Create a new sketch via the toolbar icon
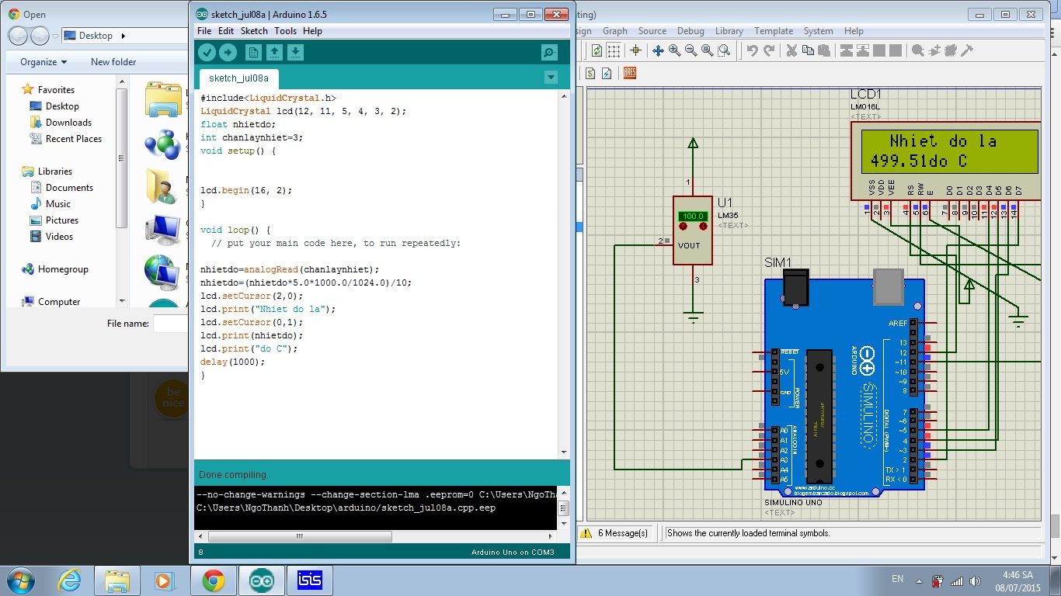This screenshot has width=1061, height=596. pos(252,52)
